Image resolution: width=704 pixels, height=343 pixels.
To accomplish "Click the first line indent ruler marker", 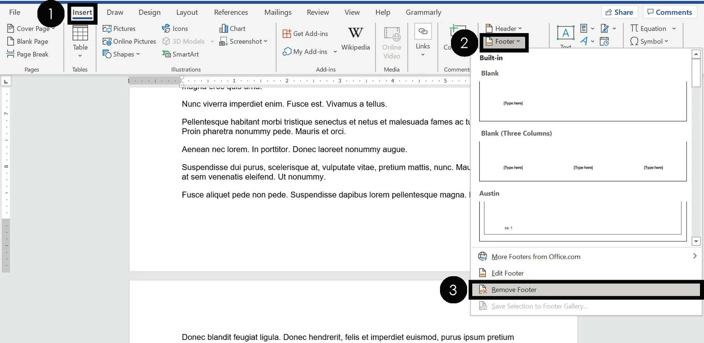I will click(182, 78).
